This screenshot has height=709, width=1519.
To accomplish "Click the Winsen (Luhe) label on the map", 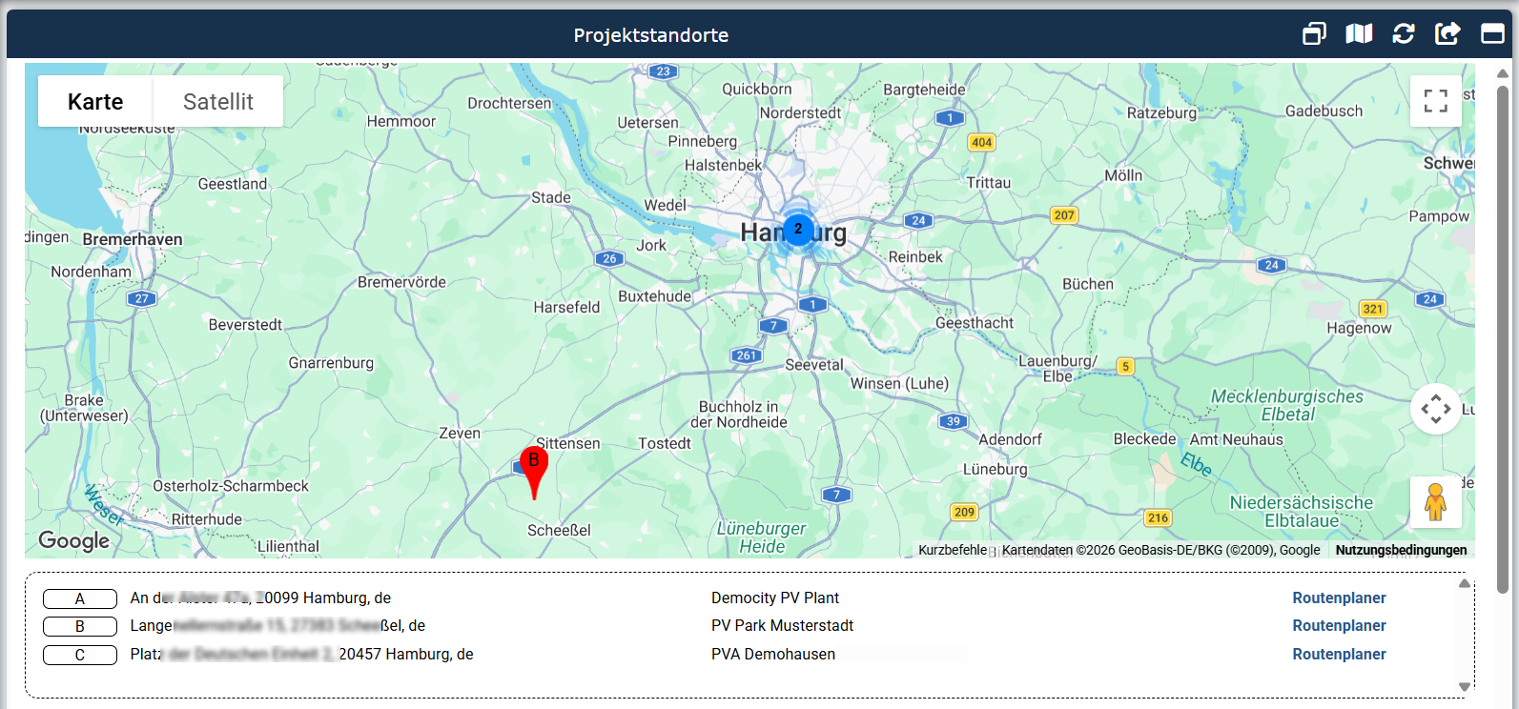I will point(899,383).
